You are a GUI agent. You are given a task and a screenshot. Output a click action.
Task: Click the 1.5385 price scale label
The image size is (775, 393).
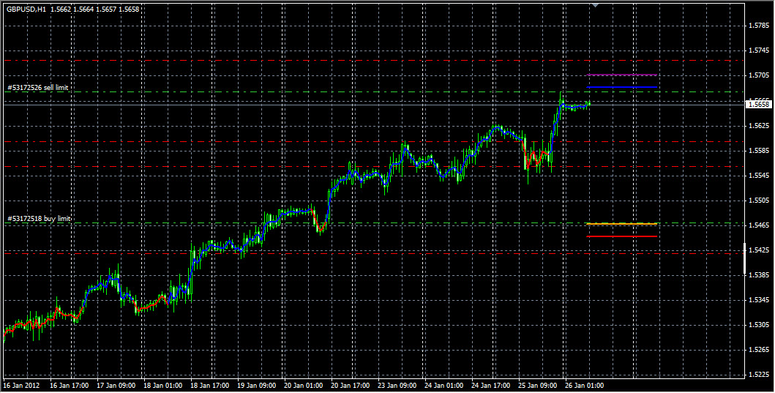759,275
